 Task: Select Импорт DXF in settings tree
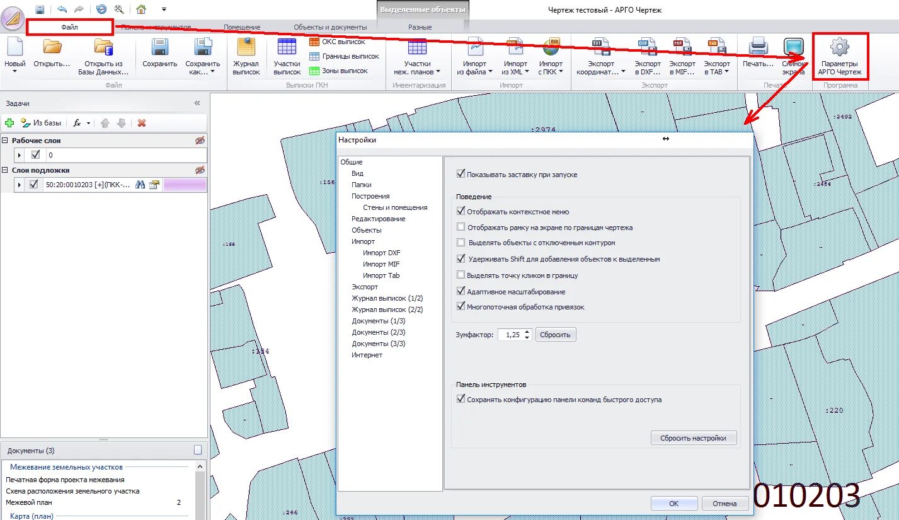(381, 253)
